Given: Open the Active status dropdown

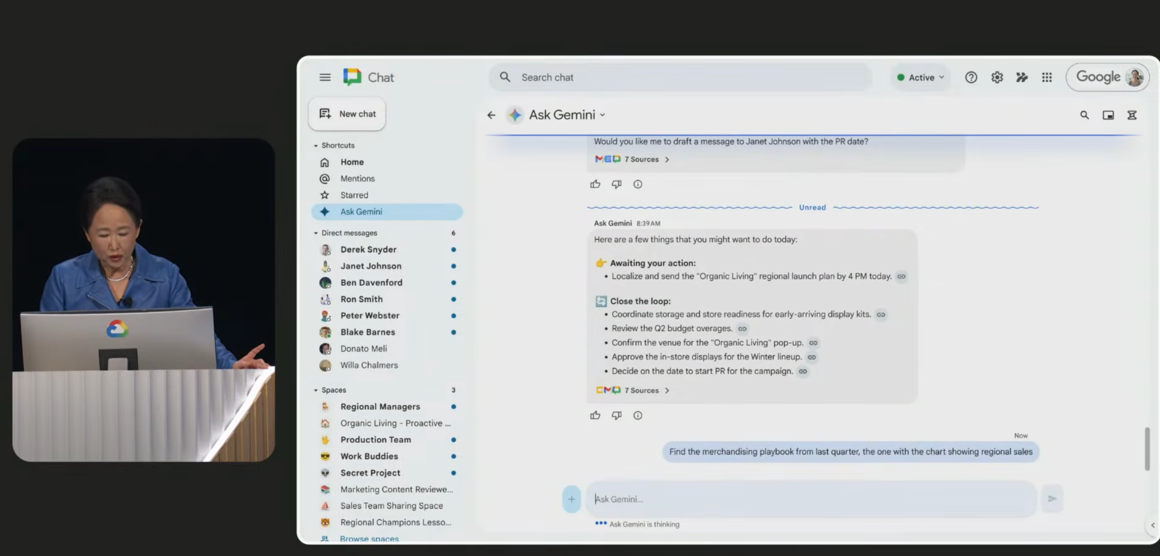Looking at the screenshot, I should [921, 78].
